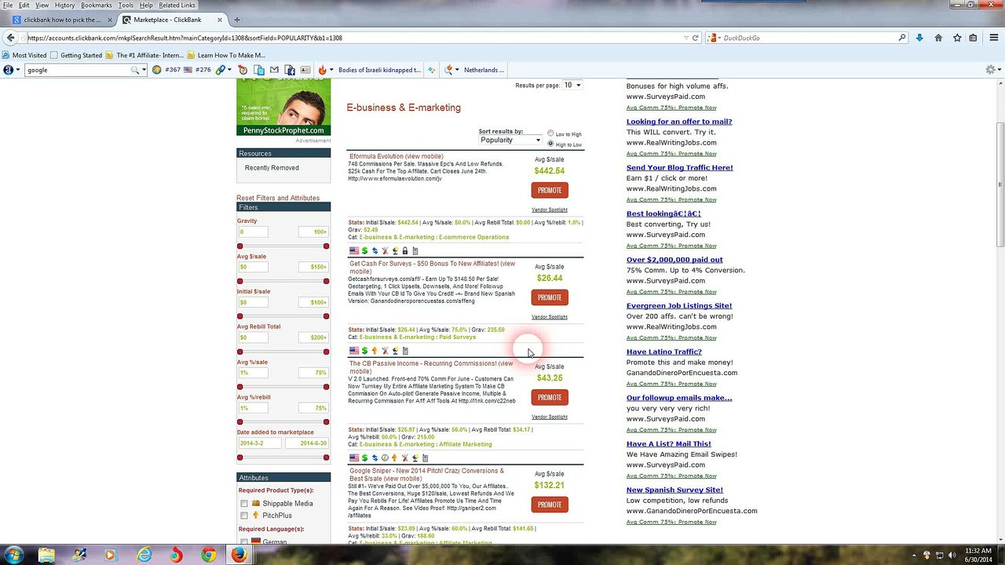1005x565 pixels.
Task: Open the Firefox downloads arrow
Action: (x=919, y=38)
